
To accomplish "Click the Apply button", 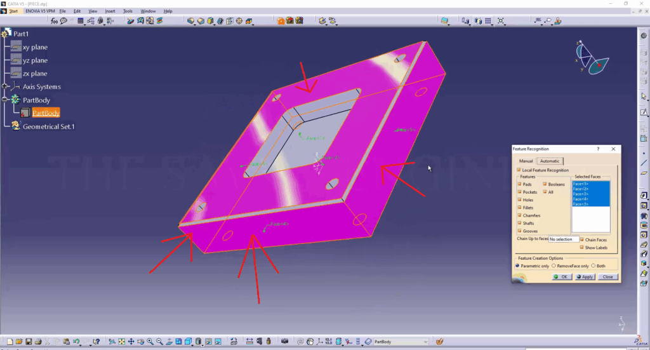I will (585, 277).
